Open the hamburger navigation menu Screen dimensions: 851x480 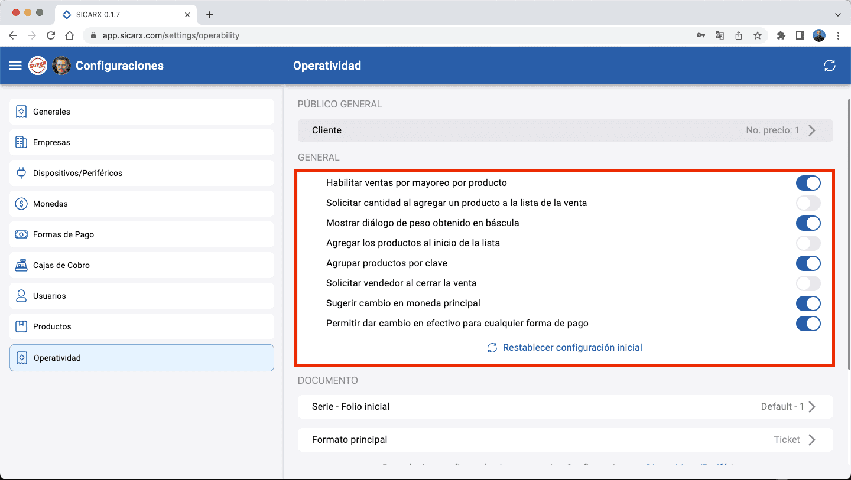point(15,66)
